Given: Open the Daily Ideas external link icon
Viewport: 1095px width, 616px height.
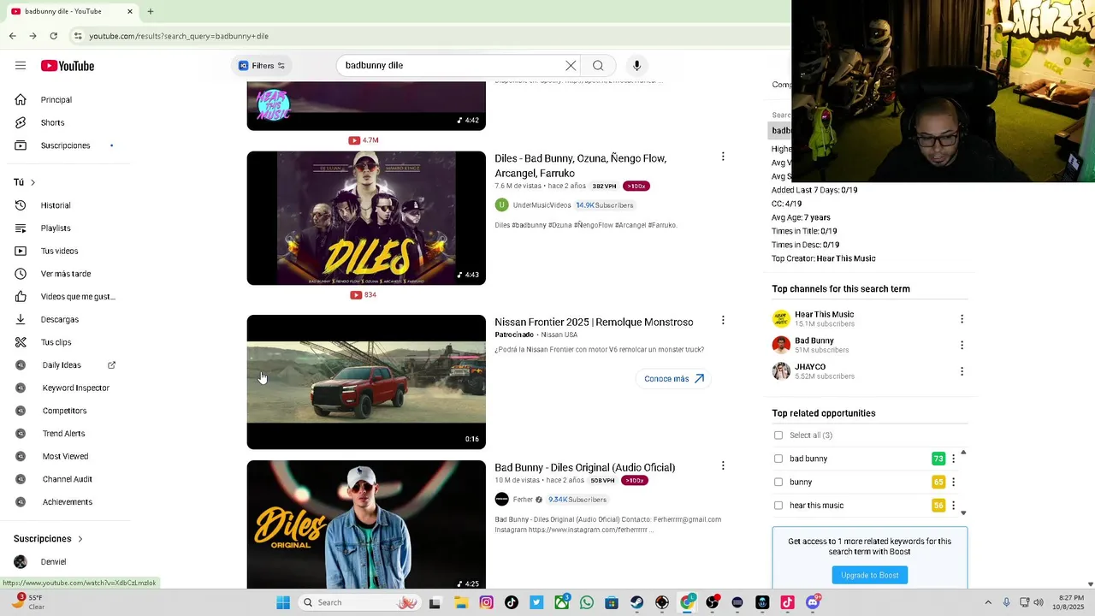Looking at the screenshot, I should pos(111,365).
